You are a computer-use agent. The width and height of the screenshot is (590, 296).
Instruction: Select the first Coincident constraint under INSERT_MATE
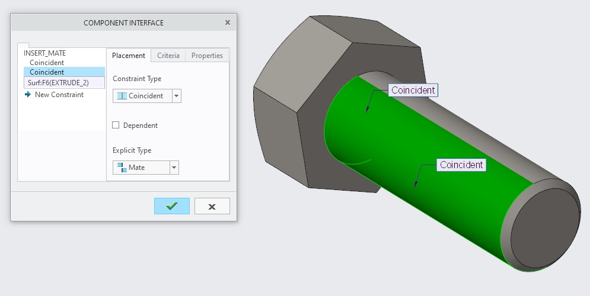point(47,62)
